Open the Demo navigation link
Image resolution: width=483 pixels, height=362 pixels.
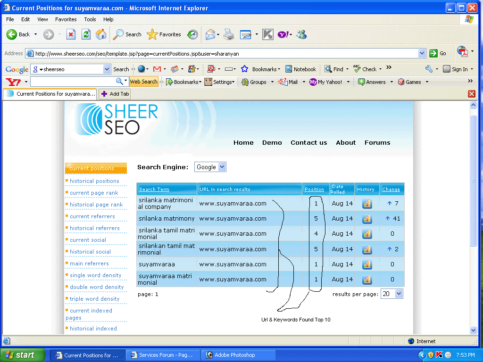(272, 142)
